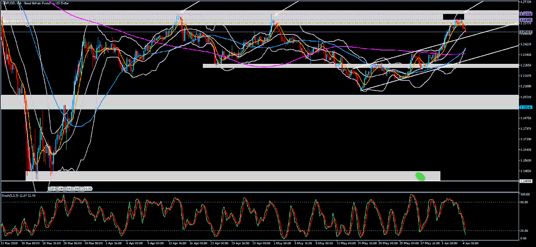Click the 5 May 16:00 time label
The height and width of the screenshot is (247, 536).
pyautogui.click(x=304, y=243)
